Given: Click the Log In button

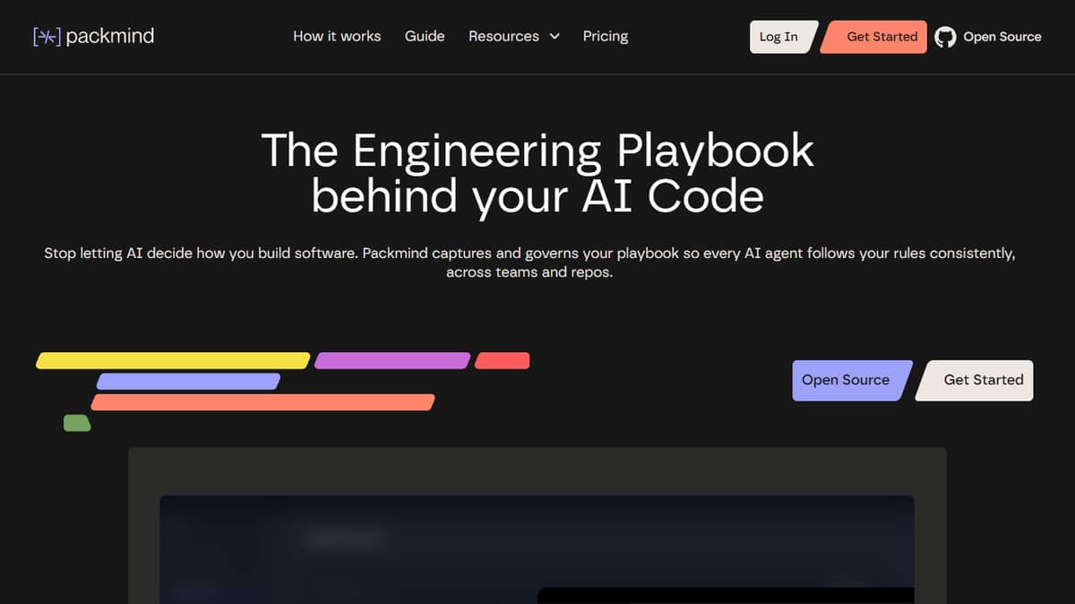Looking at the screenshot, I should click(x=783, y=37).
